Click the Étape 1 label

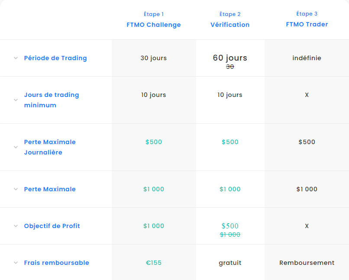(x=154, y=14)
